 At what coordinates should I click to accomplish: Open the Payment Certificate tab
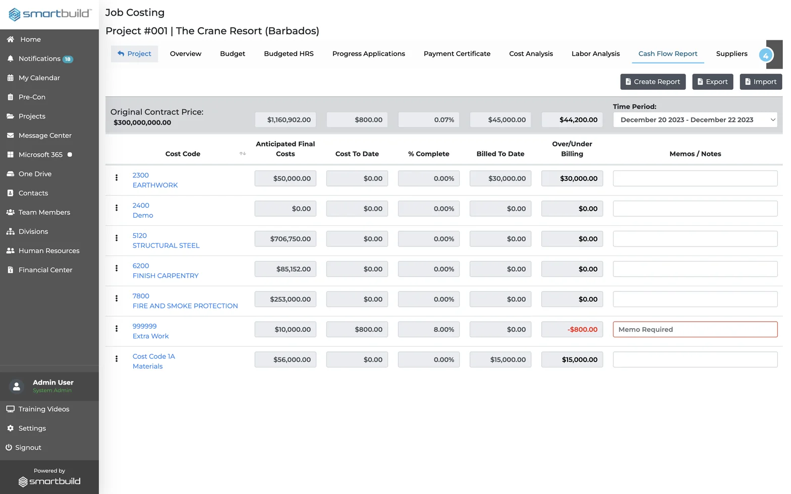457,54
